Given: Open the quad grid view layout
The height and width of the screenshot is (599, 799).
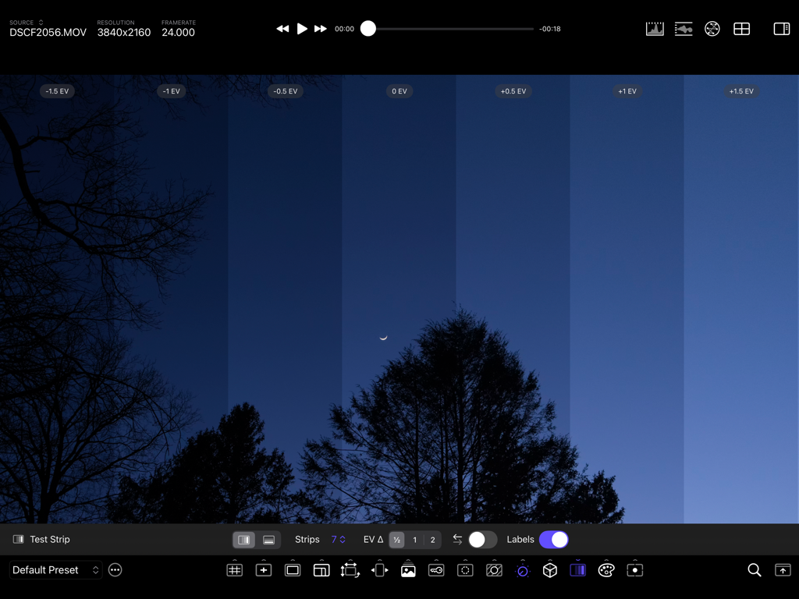Looking at the screenshot, I should click(741, 28).
